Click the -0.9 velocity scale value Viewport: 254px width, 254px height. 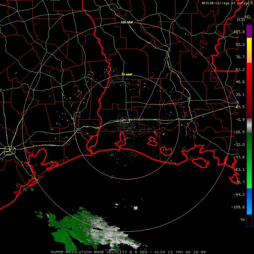(x=240, y=120)
